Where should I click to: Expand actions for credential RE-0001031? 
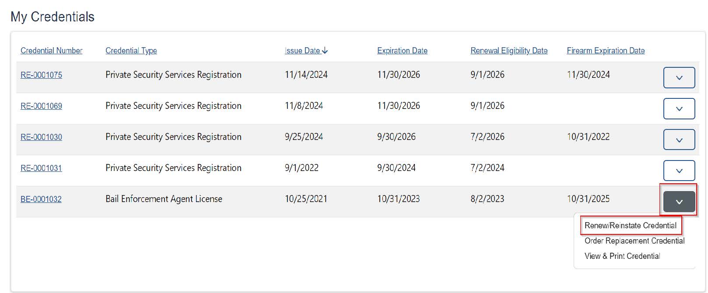point(679,171)
